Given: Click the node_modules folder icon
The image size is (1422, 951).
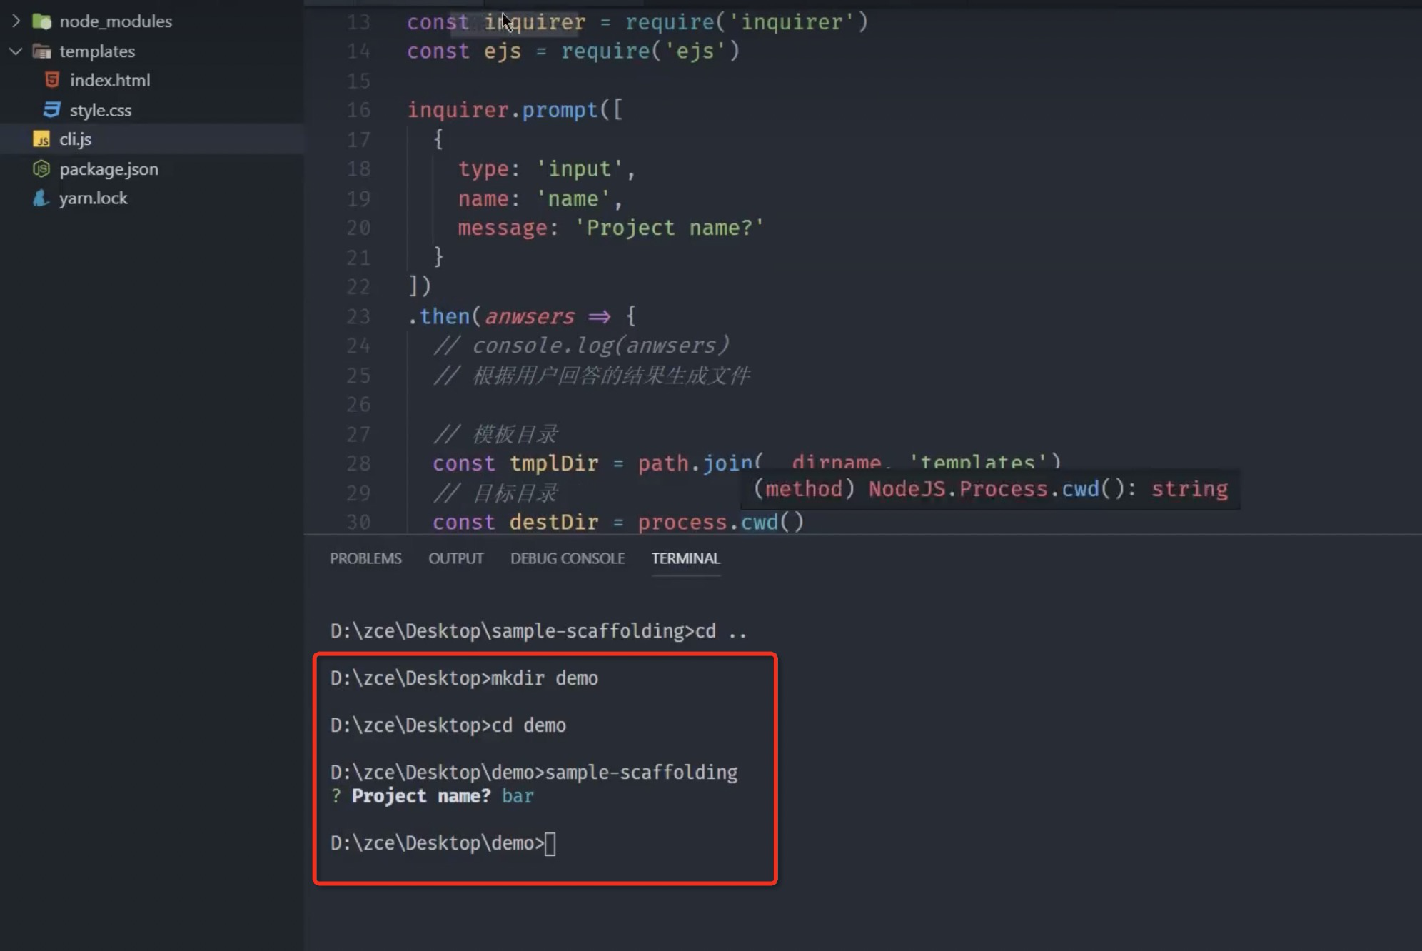Looking at the screenshot, I should click(x=42, y=21).
